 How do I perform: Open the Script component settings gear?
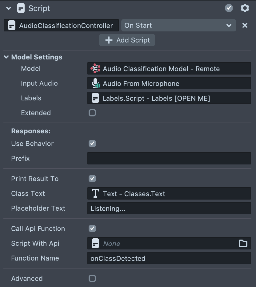click(x=245, y=8)
